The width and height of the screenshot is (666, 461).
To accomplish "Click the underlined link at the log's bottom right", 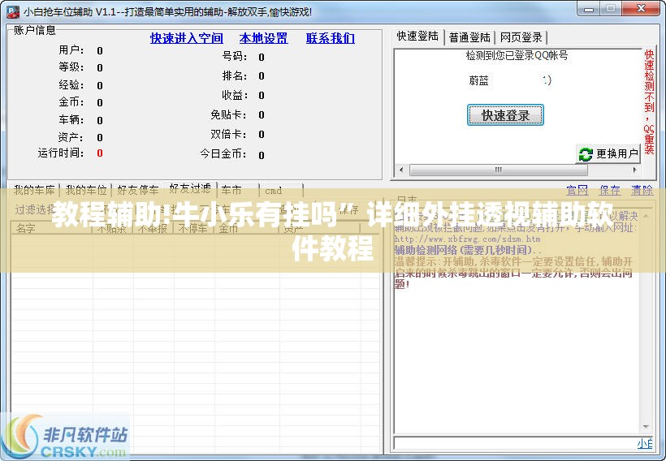I will pos(645,444).
